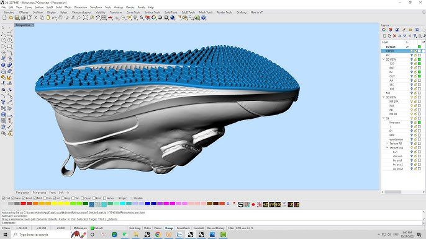The image size is (426, 239).
Task: Click the Undo arrow icon
Action: coord(55,17)
